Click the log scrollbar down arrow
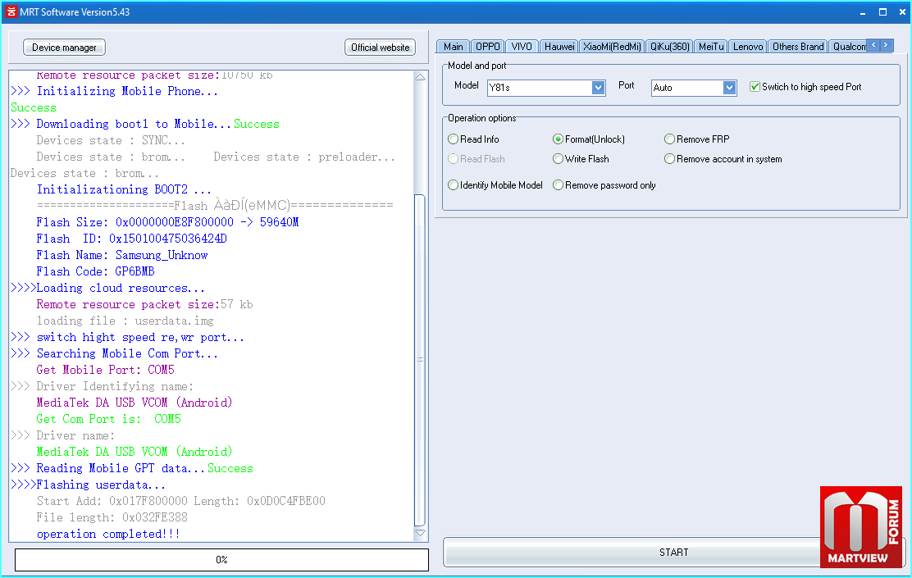The width and height of the screenshot is (912, 578). coord(420,533)
